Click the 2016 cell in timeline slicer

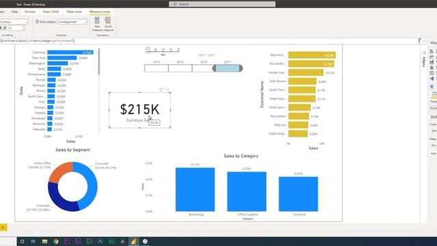coord(202,68)
